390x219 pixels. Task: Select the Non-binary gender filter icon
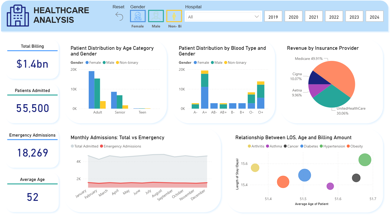[x=174, y=16]
